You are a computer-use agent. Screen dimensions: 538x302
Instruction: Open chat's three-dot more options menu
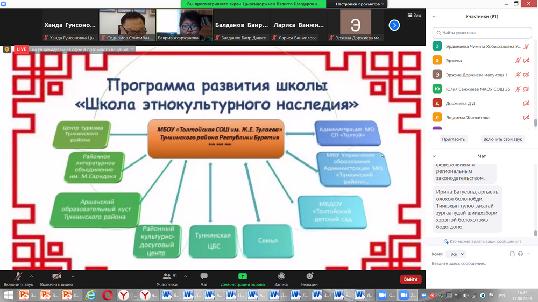(529, 254)
